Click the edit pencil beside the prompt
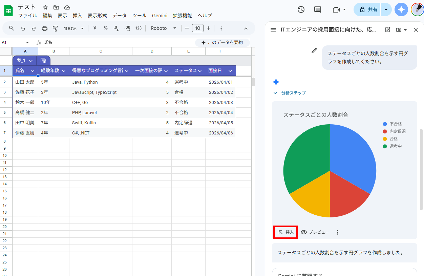This screenshot has height=276, width=424. tap(314, 51)
